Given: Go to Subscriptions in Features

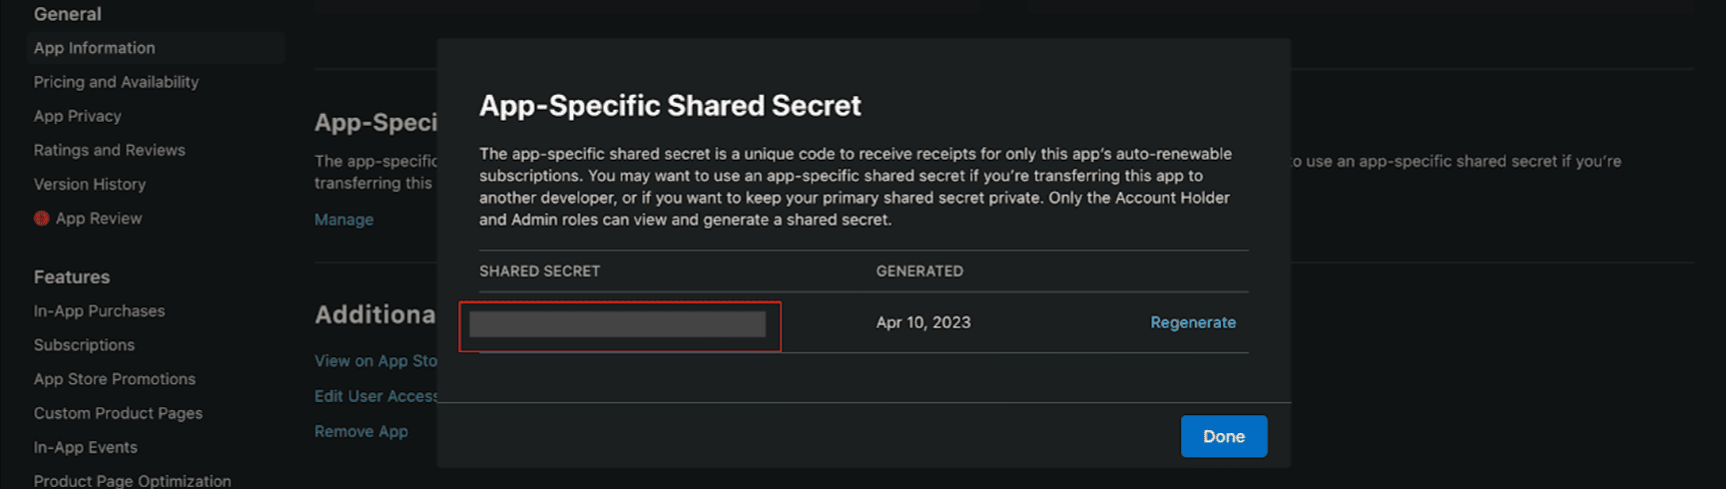Looking at the screenshot, I should pos(84,344).
